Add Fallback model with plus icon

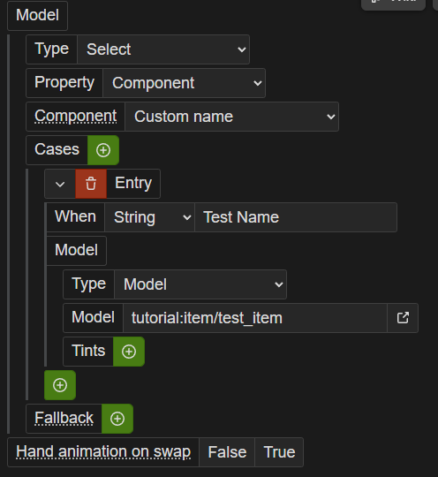[x=117, y=419]
